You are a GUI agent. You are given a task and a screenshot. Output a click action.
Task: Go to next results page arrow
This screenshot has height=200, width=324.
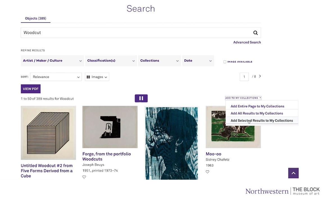pyautogui.click(x=260, y=76)
